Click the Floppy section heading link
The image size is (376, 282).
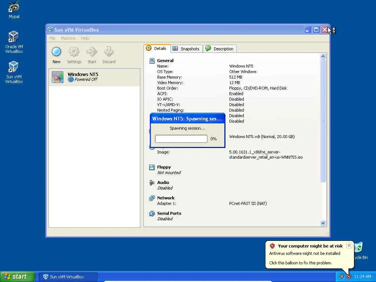[x=164, y=167]
